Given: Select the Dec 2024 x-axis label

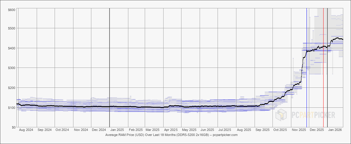Looking at the screenshot, I should pyautogui.click(x=99, y=130).
